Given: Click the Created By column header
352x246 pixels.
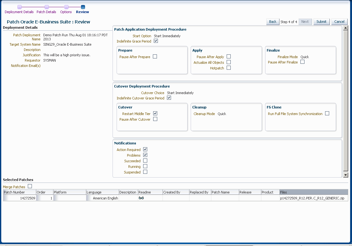Looking at the screenshot, I should coord(176,192).
